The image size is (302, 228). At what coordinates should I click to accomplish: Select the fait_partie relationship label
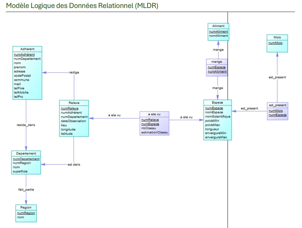tap(26, 189)
